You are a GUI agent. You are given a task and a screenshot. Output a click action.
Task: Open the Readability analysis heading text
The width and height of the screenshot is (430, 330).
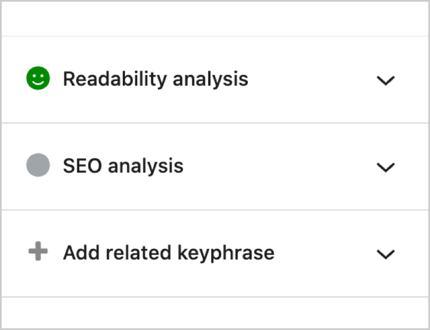[156, 79]
